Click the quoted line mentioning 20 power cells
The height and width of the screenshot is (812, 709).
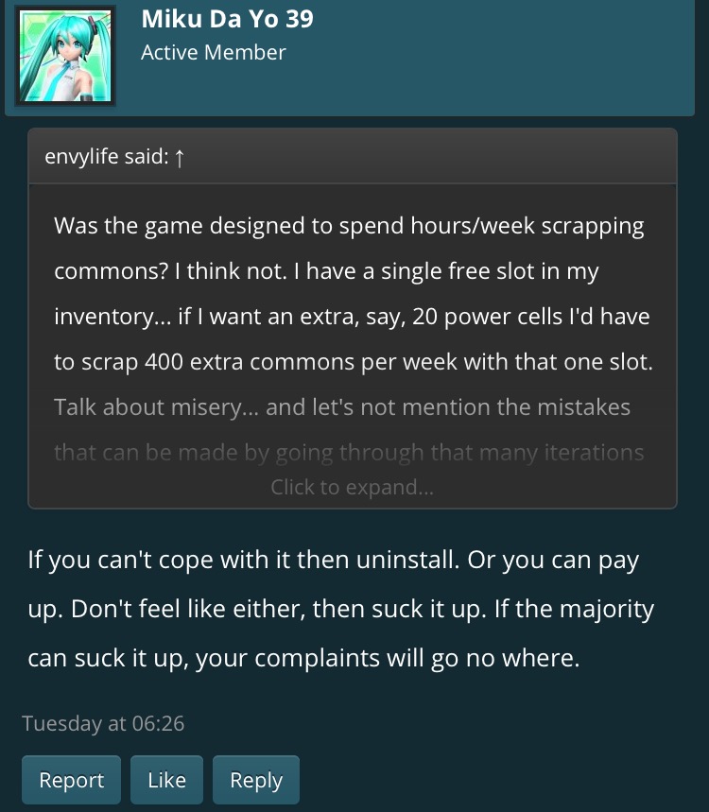click(352, 318)
